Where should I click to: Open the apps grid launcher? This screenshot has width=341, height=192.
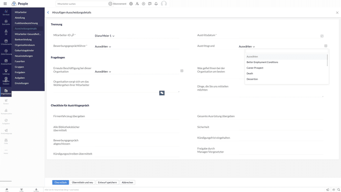click(6, 4)
